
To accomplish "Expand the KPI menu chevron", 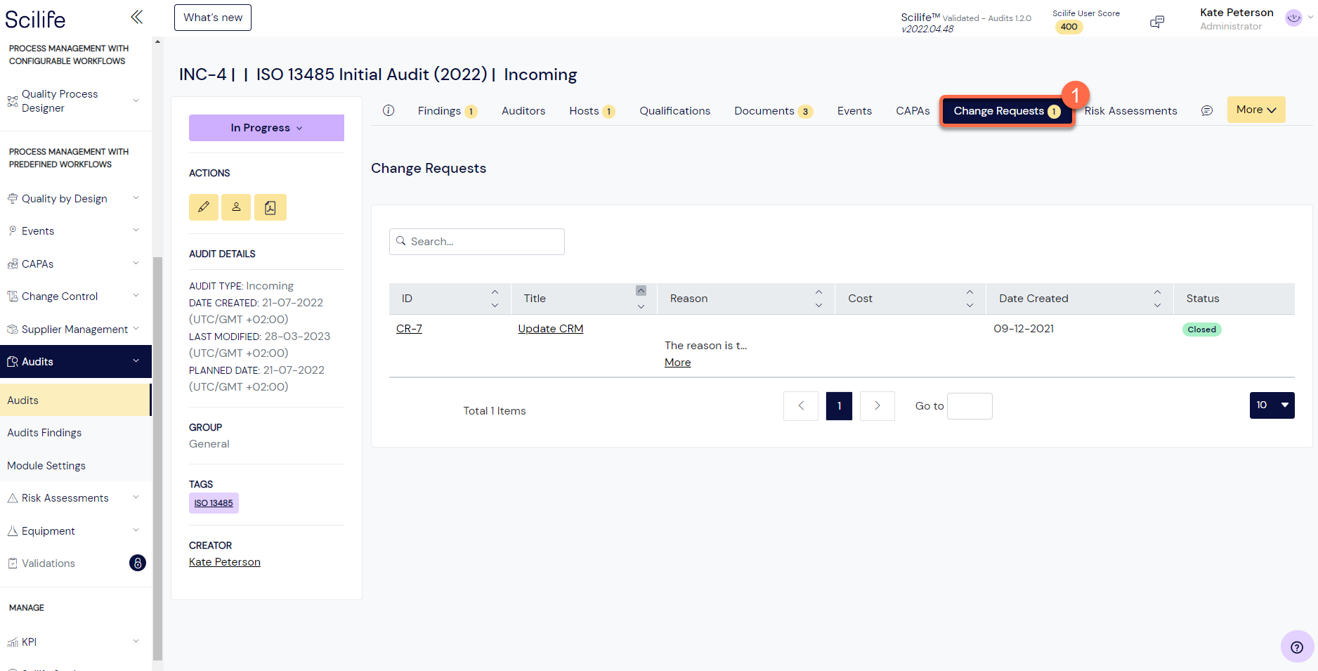I will [136, 641].
